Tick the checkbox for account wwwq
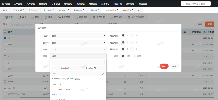Screen dimensions: 218x100 click(5, 82)
